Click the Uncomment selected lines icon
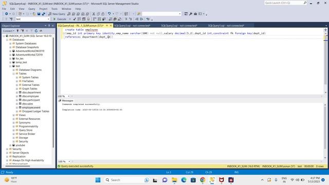 pyautogui.click(x=130, y=19)
